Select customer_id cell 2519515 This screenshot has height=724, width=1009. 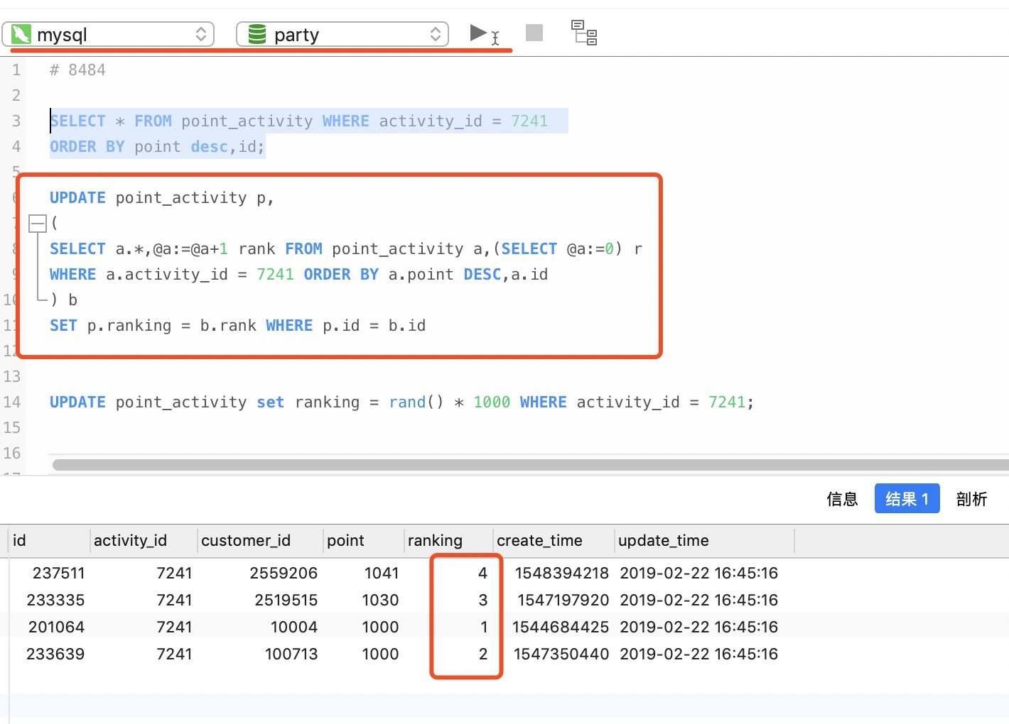pyautogui.click(x=286, y=600)
